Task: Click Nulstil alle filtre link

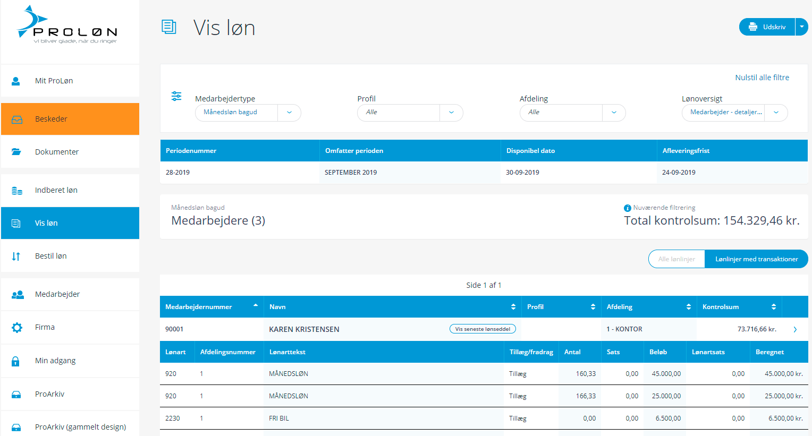Action: click(x=762, y=78)
